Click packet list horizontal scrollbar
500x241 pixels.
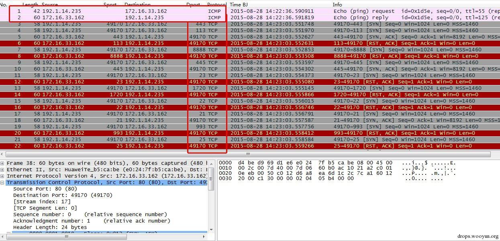coord(248,154)
